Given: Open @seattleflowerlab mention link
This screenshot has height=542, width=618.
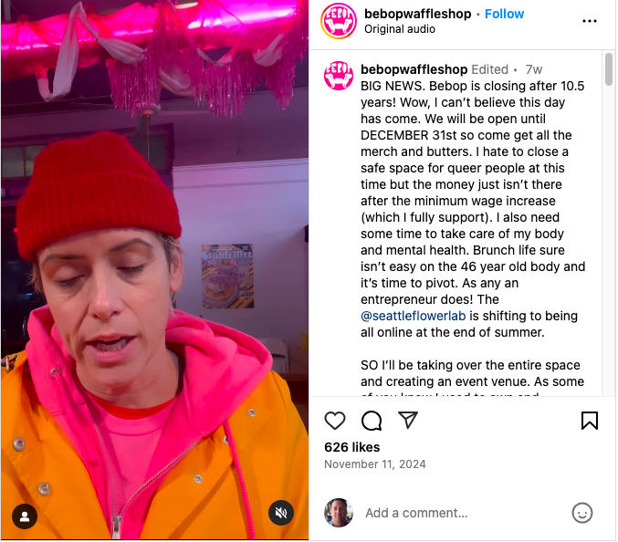Looking at the screenshot, I should click(x=413, y=316).
